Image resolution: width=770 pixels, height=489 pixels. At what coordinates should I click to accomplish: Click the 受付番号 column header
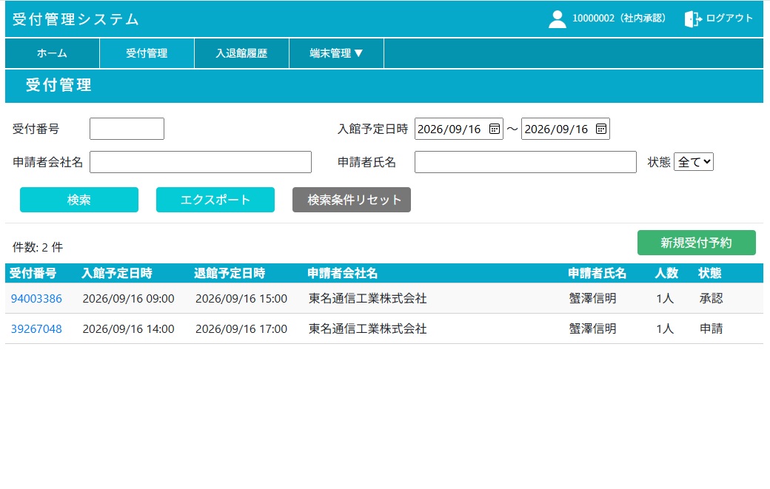33,273
